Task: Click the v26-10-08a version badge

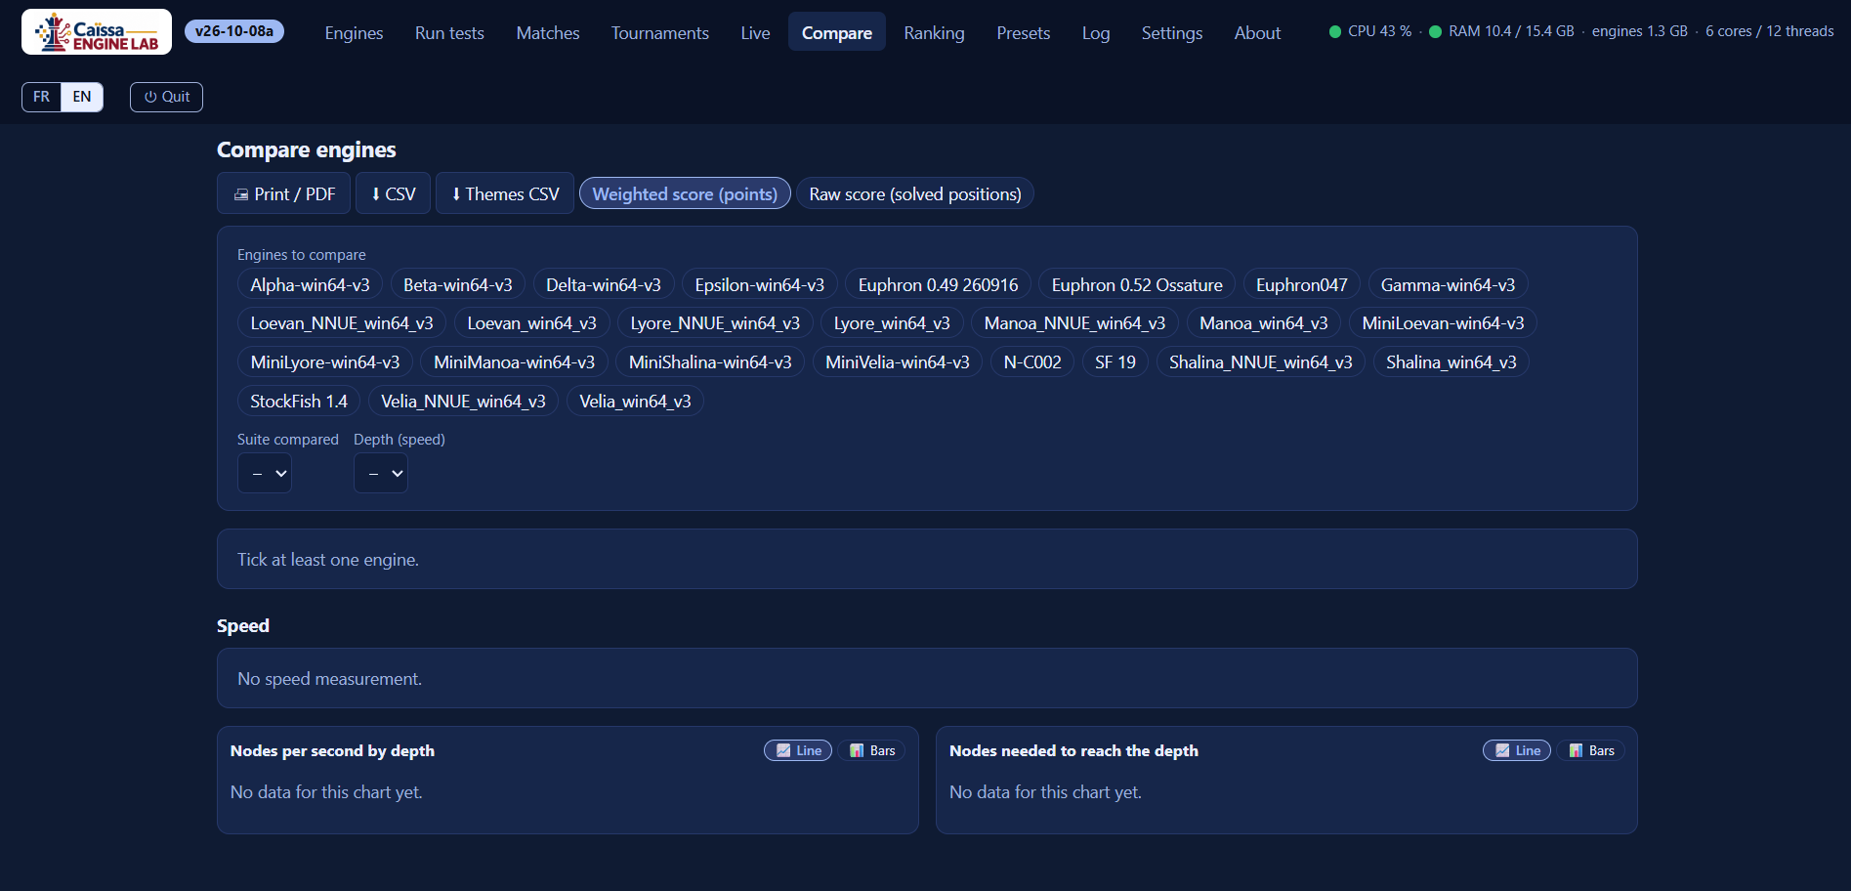Action: (x=234, y=31)
